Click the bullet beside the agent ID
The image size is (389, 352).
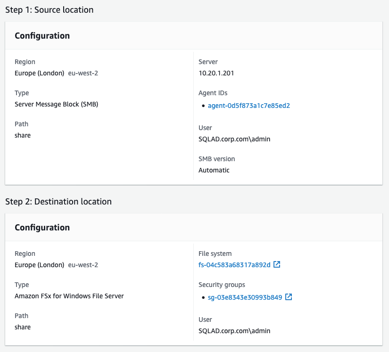(203, 106)
